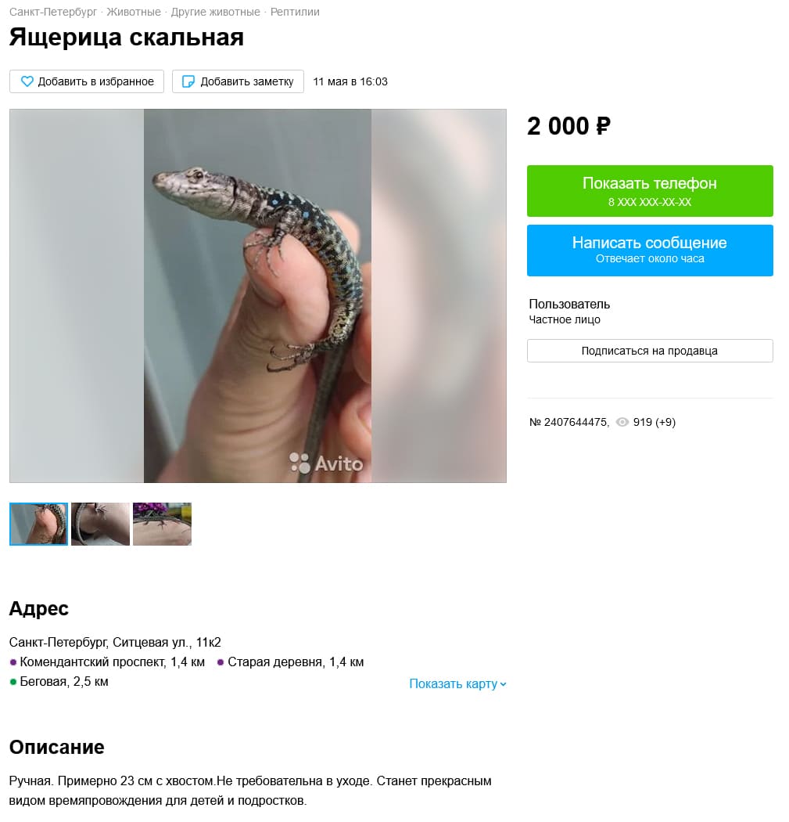This screenshot has height=822, width=789.
Task: Click the green Беговая metro dot
Action: coord(13,682)
